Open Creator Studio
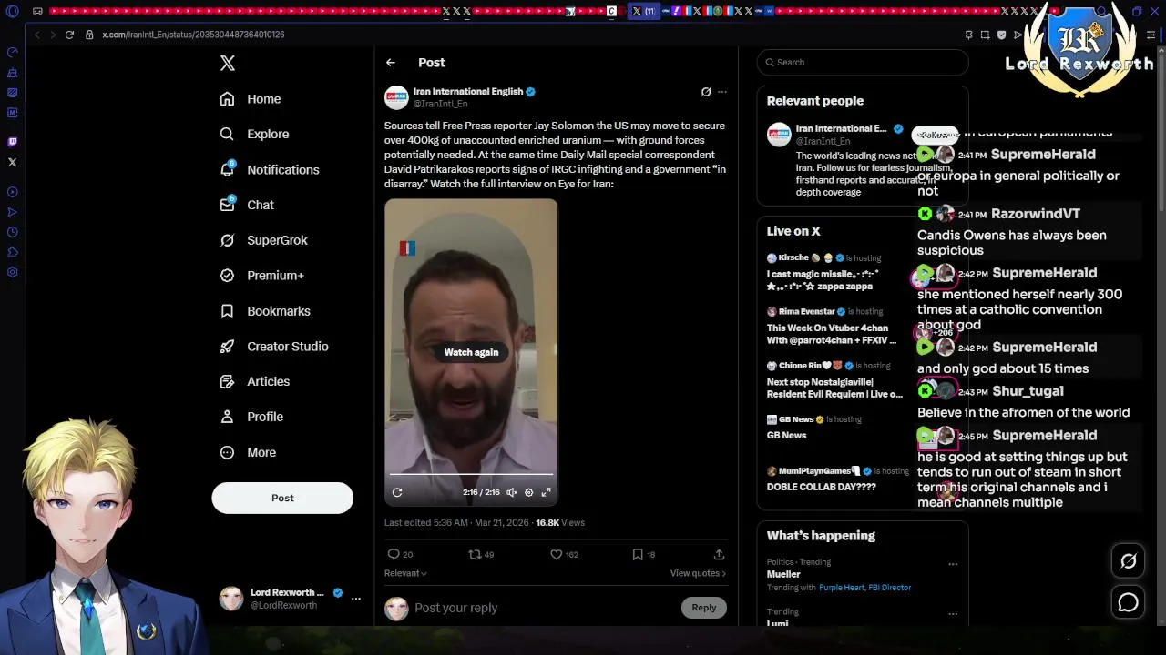The image size is (1166, 655). [x=274, y=347]
